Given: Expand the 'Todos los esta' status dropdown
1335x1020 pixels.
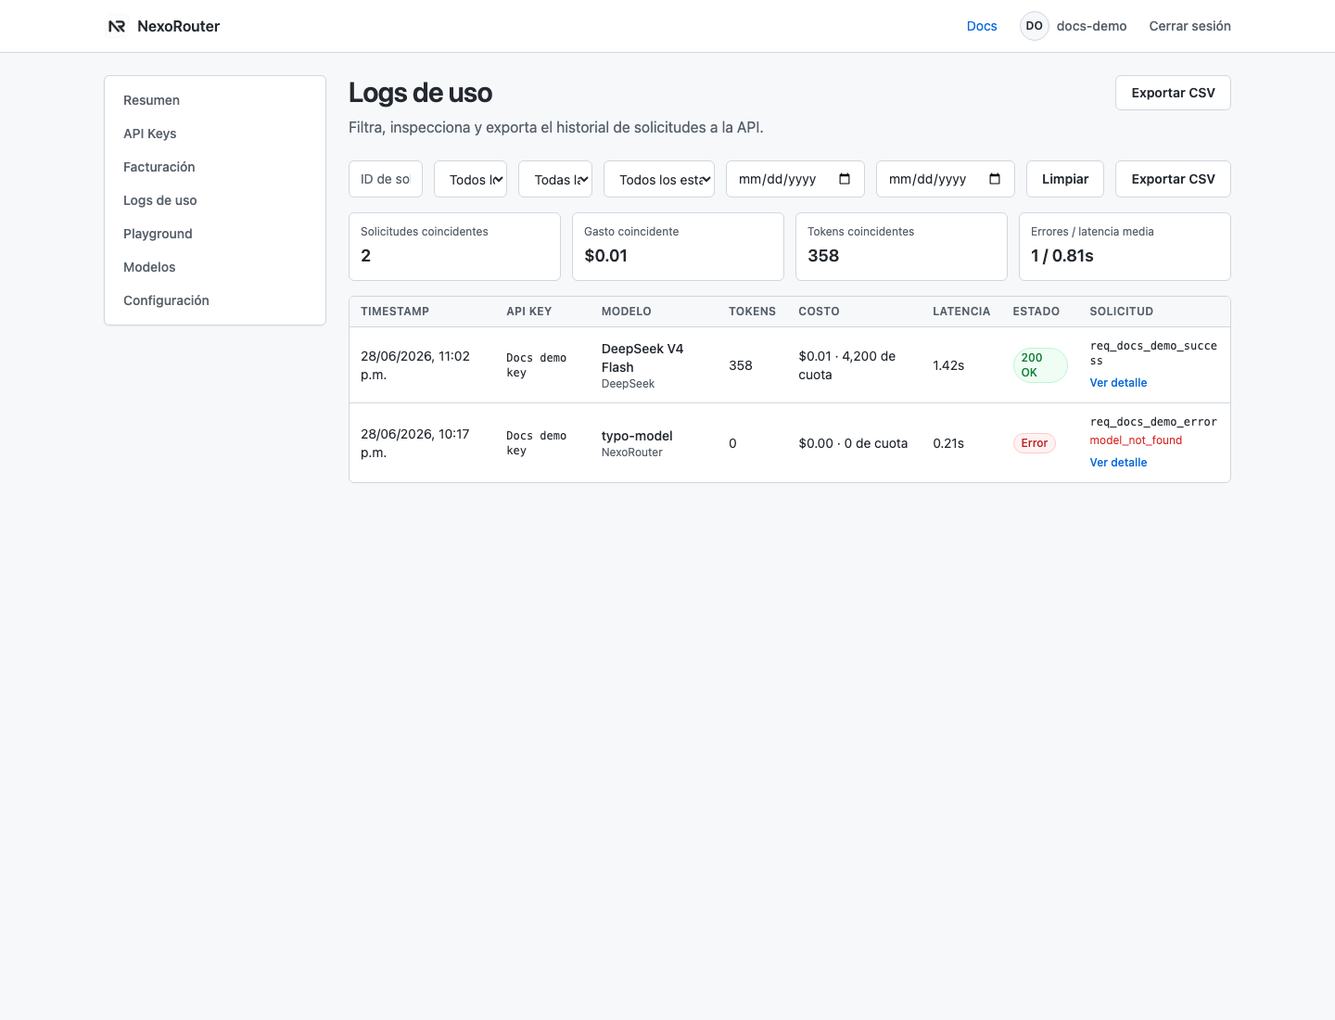Looking at the screenshot, I should coord(659,179).
